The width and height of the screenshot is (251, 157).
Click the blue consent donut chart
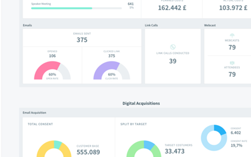pyautogui.click(x=214, y=138)
